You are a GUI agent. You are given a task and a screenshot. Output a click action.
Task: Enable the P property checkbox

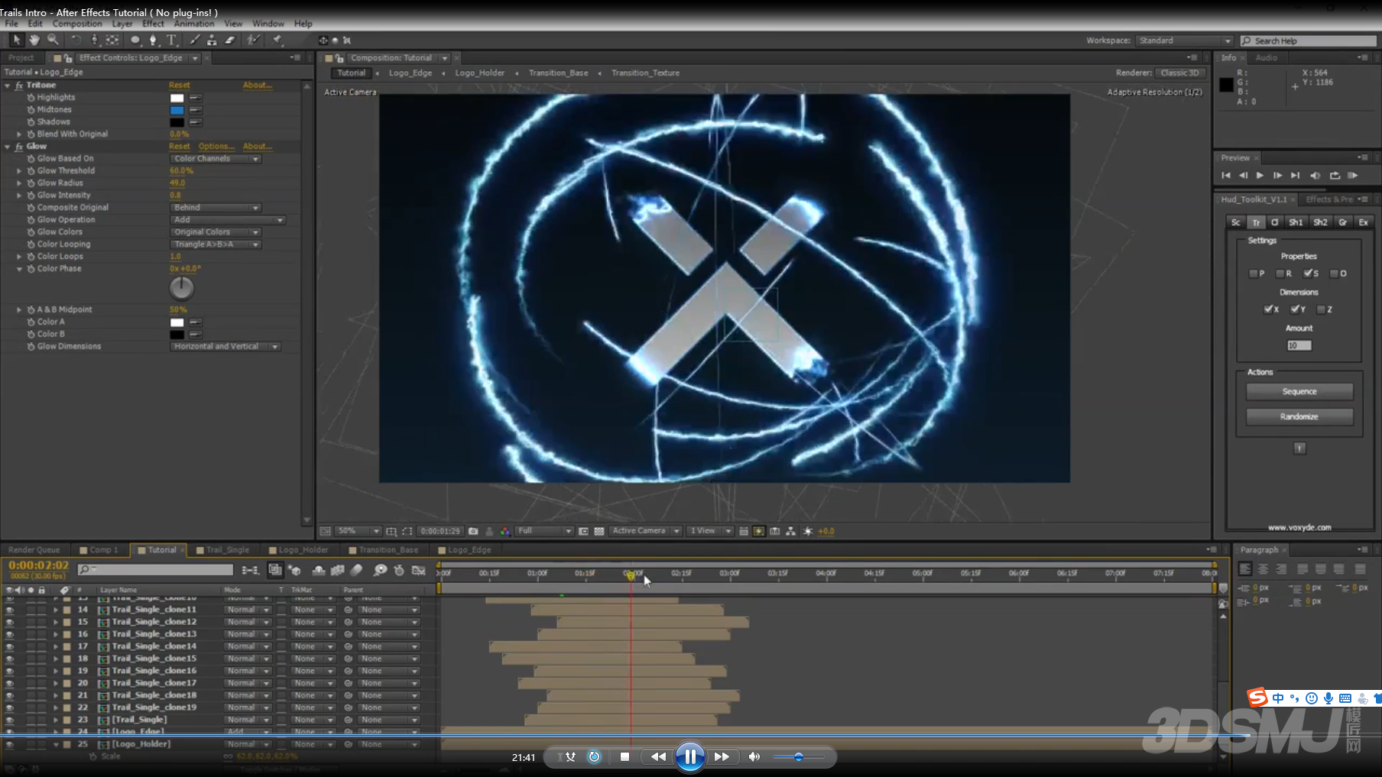tap(1254, 274)
